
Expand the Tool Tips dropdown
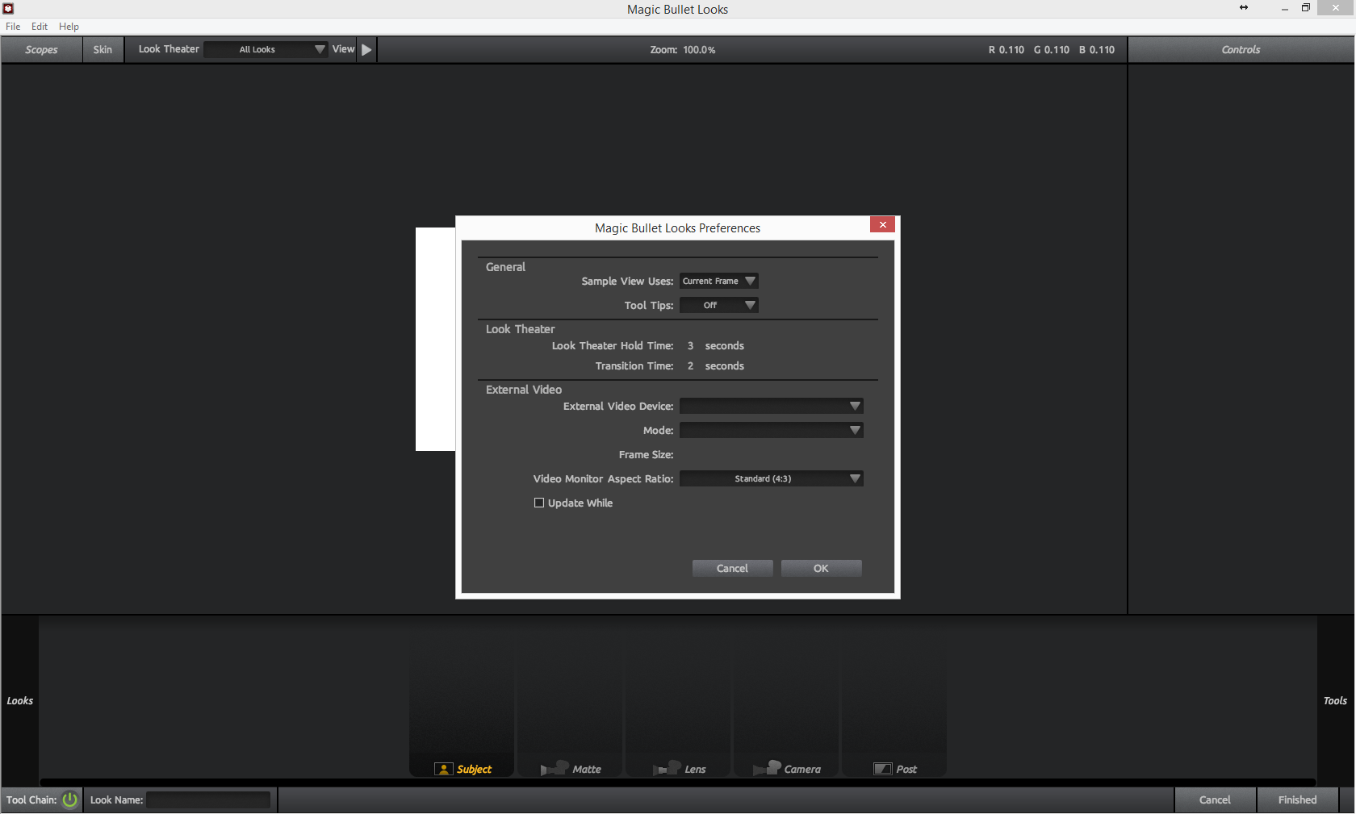point(718,305)
